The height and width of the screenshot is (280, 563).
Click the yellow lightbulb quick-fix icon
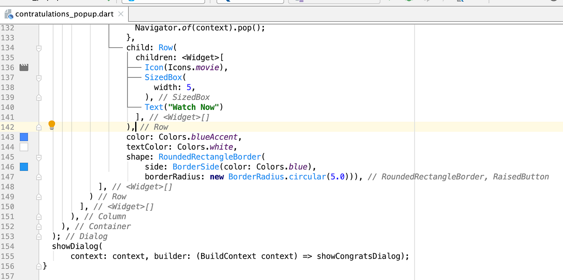tap(51, 125)
